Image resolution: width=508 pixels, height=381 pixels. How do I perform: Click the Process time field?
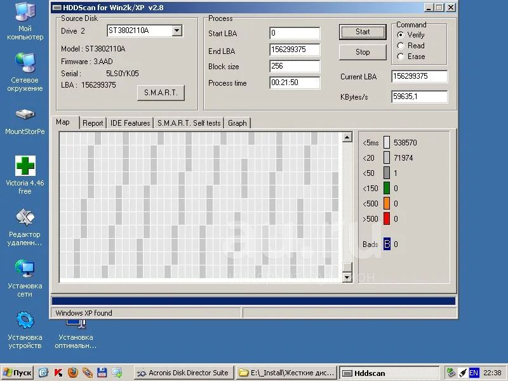[x=295, y=83]
